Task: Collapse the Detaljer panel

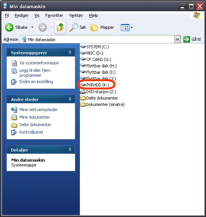Action: [70, 150]
